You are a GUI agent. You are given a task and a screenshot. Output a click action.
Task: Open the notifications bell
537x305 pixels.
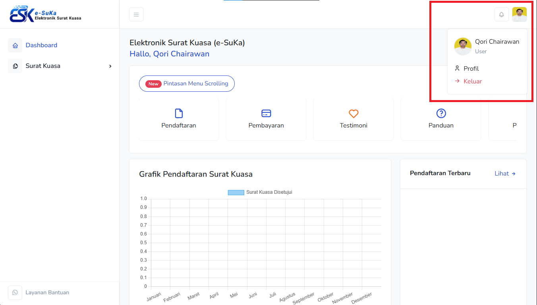point(501,14)
